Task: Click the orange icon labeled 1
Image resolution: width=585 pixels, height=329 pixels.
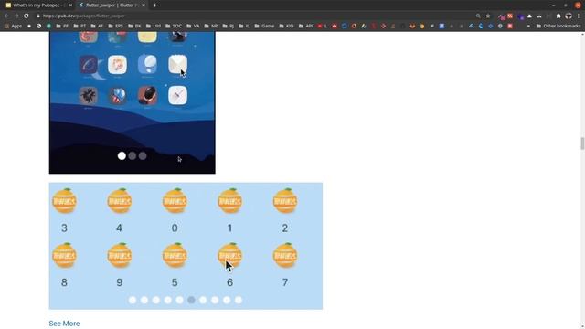Action: (x=229, y=201)
